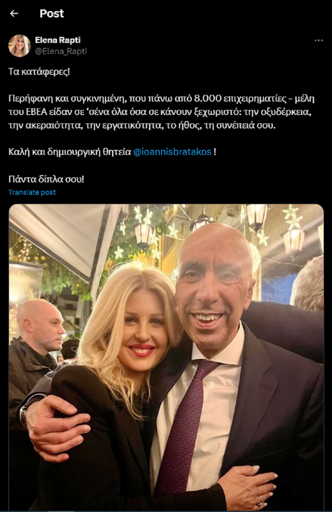Open the @Elena_Rapti handle link

[61, 51]
